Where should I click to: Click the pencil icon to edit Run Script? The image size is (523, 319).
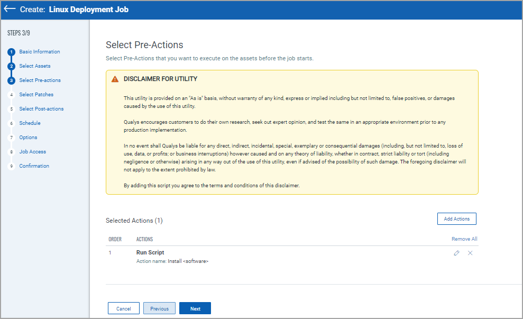[x=456, y=253]
